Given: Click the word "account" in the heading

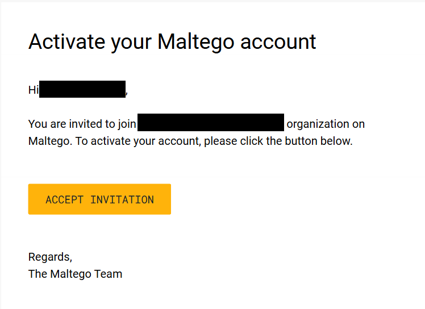Looking at the screenshot, I should (278, 42).
